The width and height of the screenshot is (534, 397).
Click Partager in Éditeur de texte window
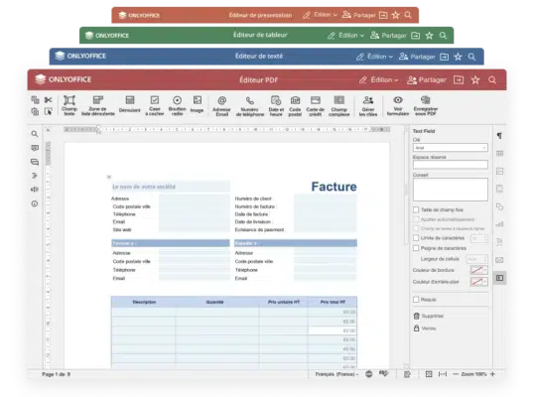(417, 57)
